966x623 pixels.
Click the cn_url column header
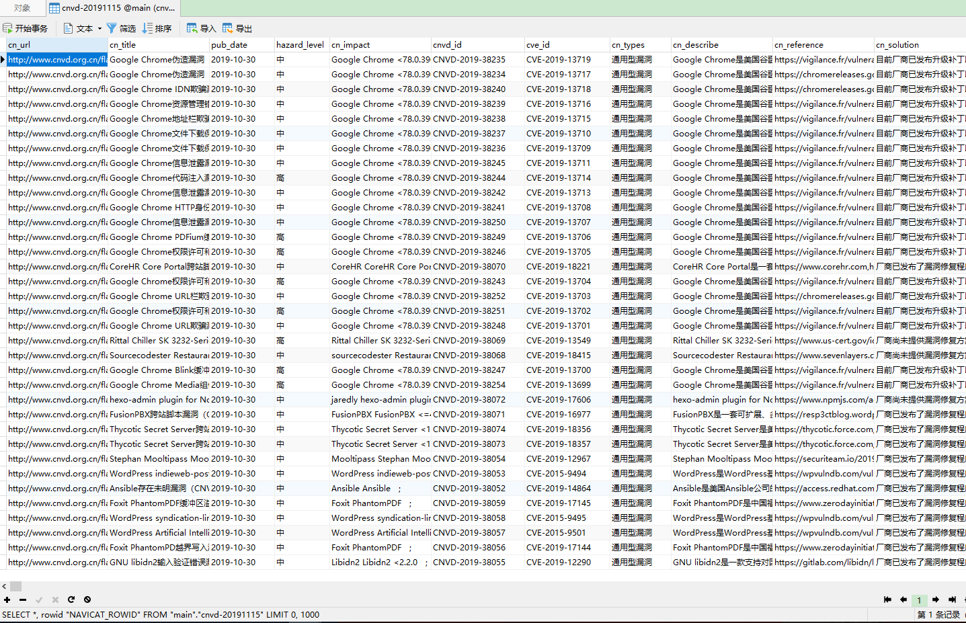pos(57,45)
